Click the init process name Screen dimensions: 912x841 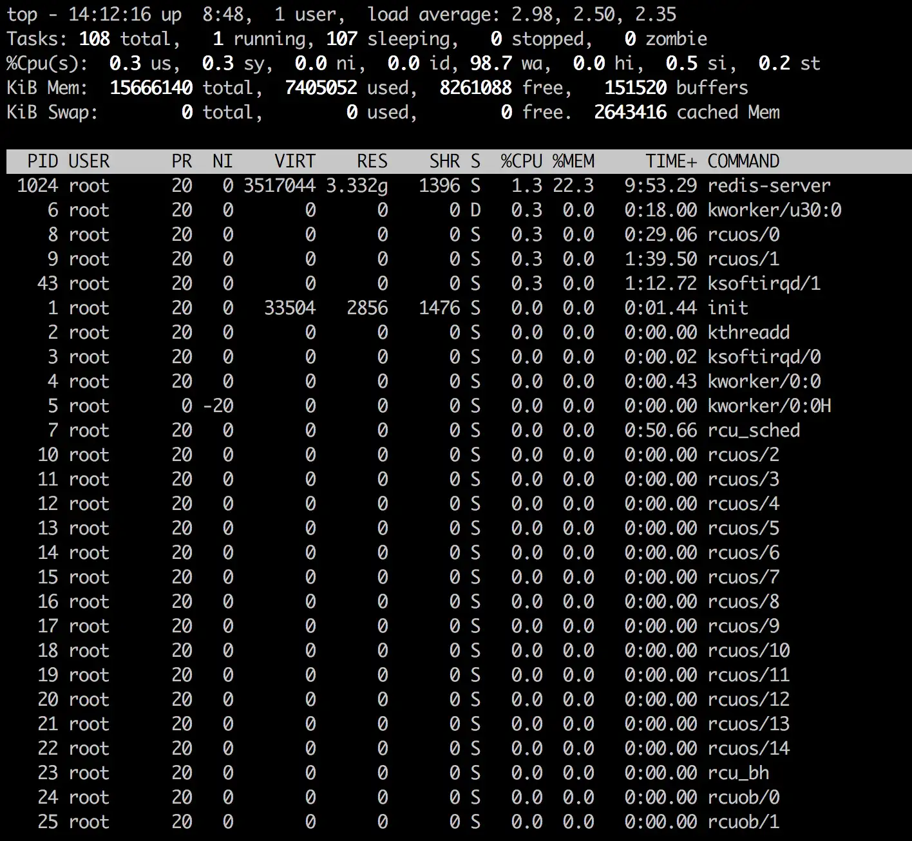pos(728,308)
